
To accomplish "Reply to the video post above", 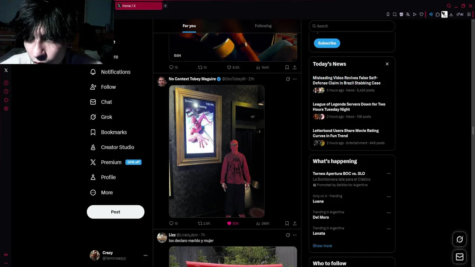I will [173, 67].
